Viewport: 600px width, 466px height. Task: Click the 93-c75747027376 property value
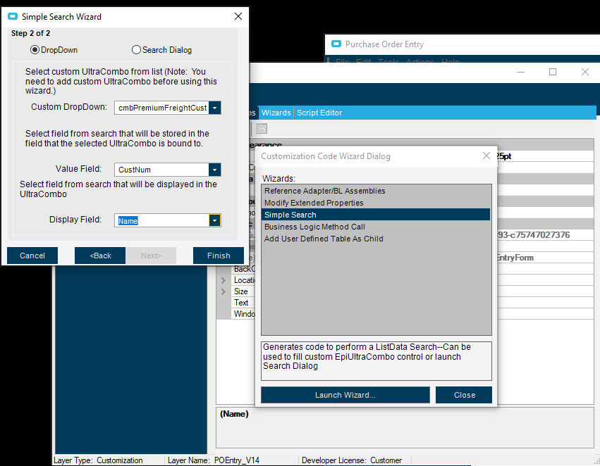pos(533,235)
